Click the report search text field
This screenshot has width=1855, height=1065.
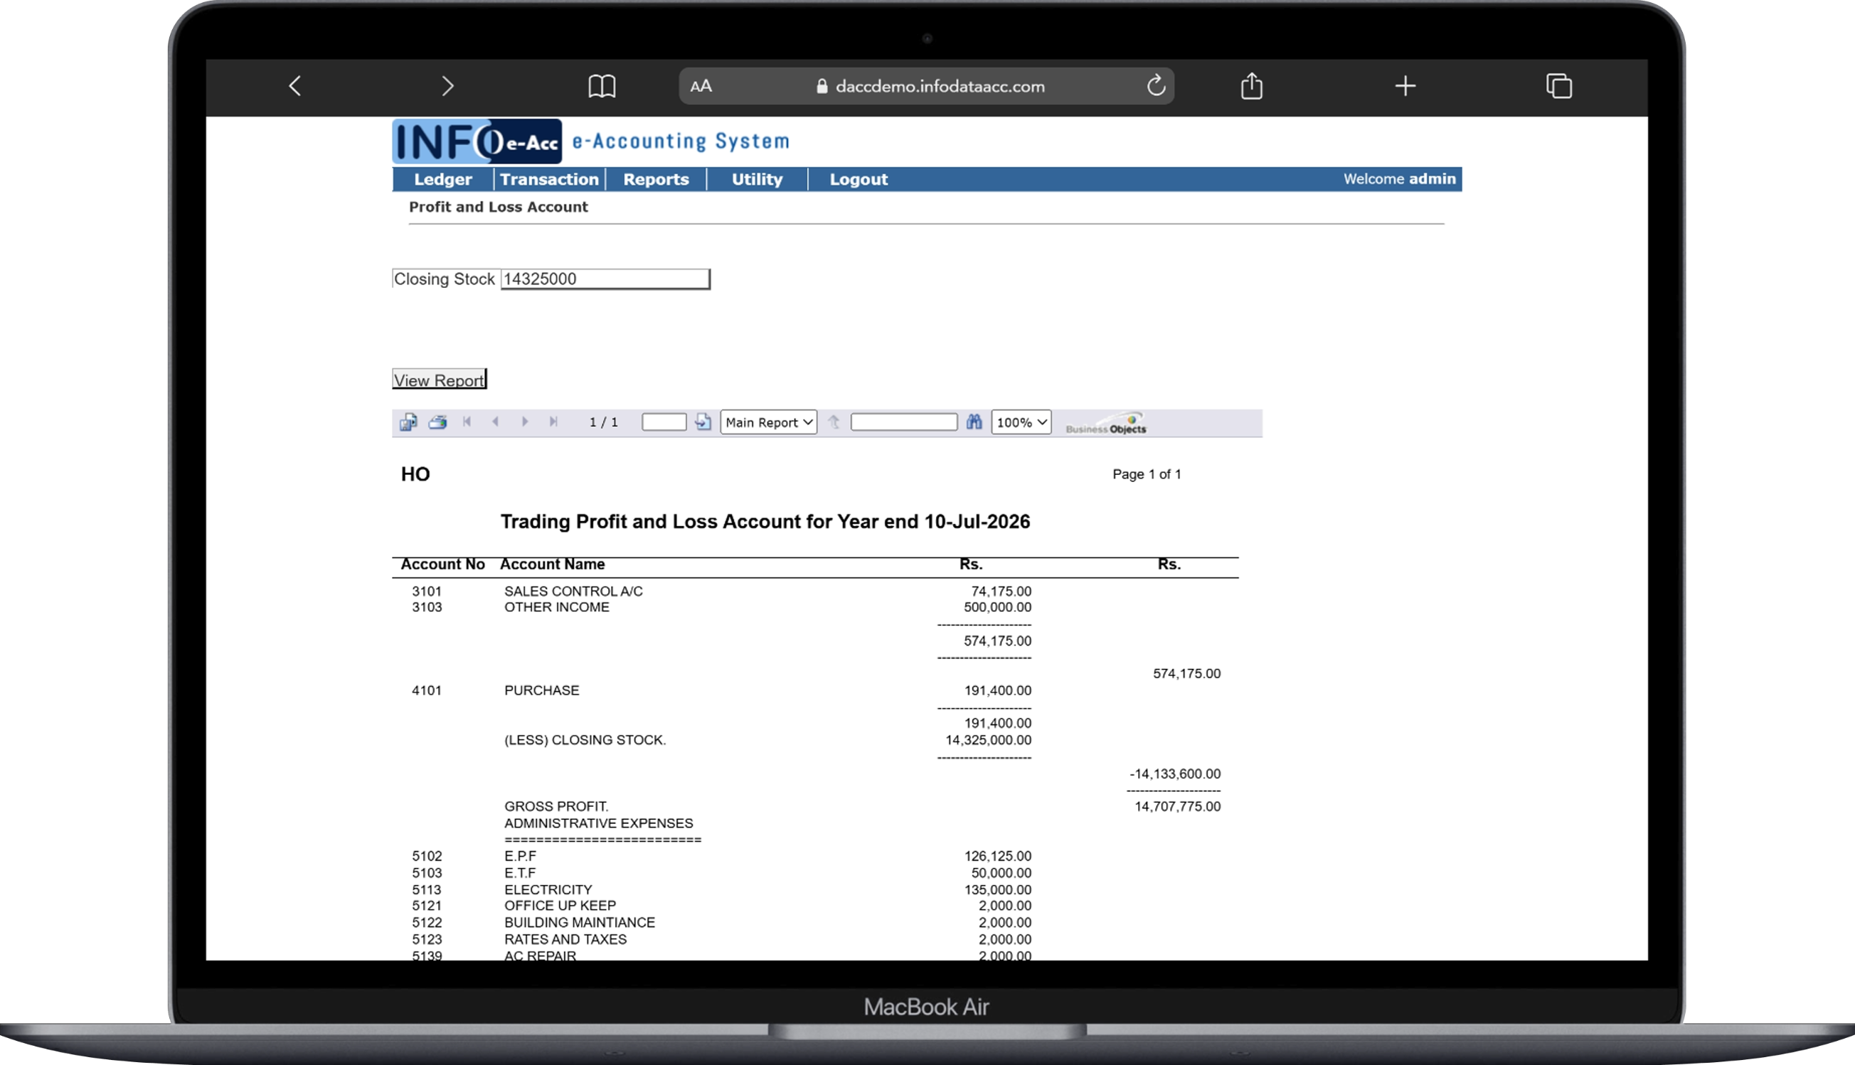point(904,422)
